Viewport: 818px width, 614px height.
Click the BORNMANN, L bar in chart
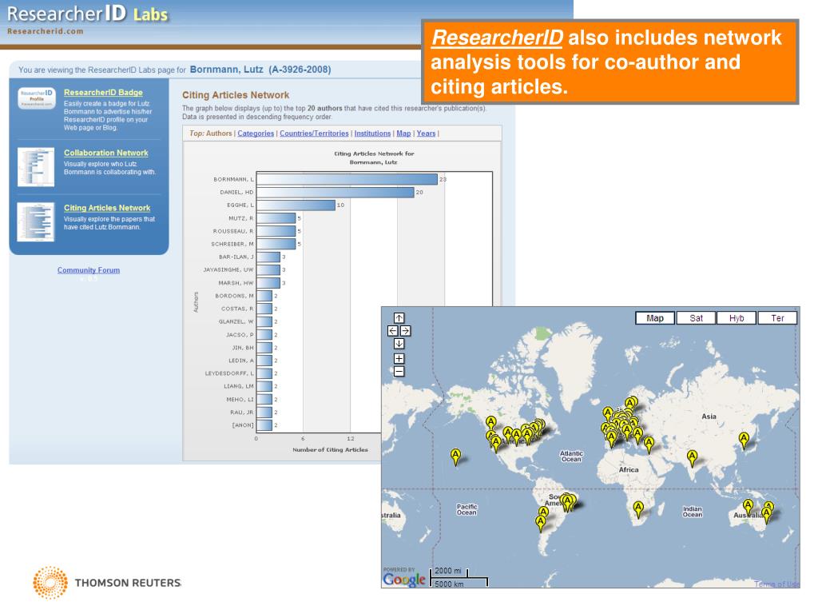[x=347, y=179]
